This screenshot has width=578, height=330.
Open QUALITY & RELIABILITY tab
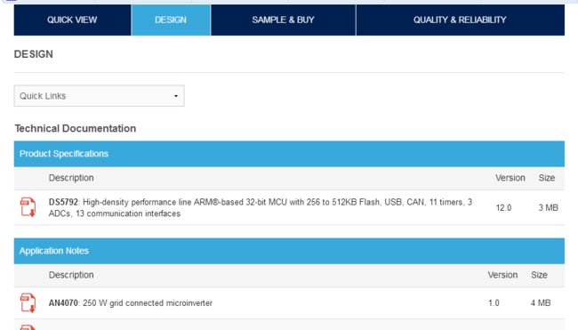tap(460, 20)
